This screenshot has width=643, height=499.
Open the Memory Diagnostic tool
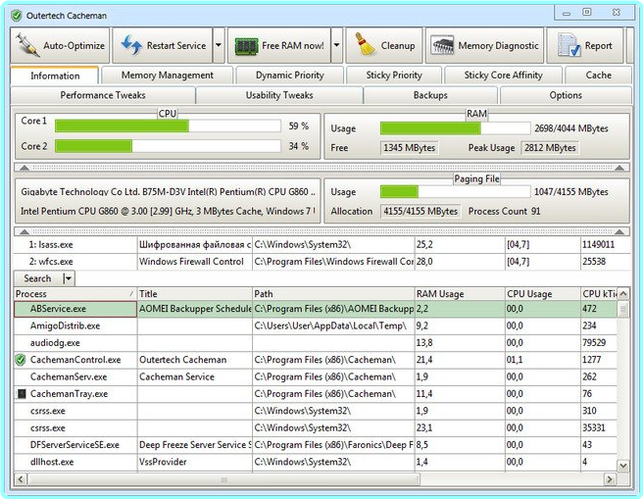[485, 46]
